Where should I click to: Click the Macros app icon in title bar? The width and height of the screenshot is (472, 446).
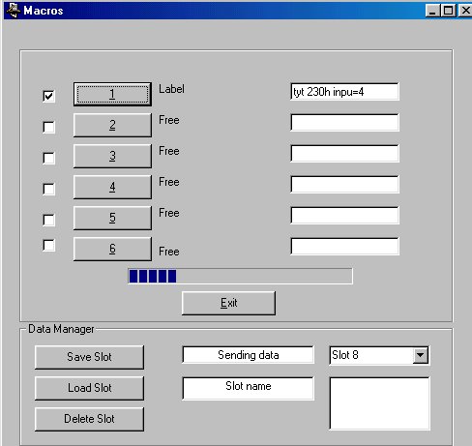point(14,10)
